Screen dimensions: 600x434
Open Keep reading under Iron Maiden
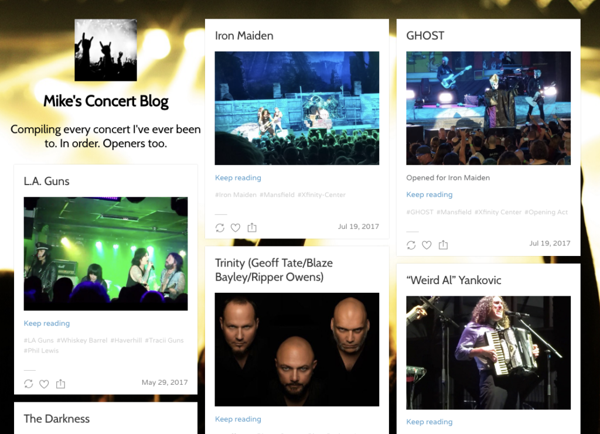click(238, 178)
